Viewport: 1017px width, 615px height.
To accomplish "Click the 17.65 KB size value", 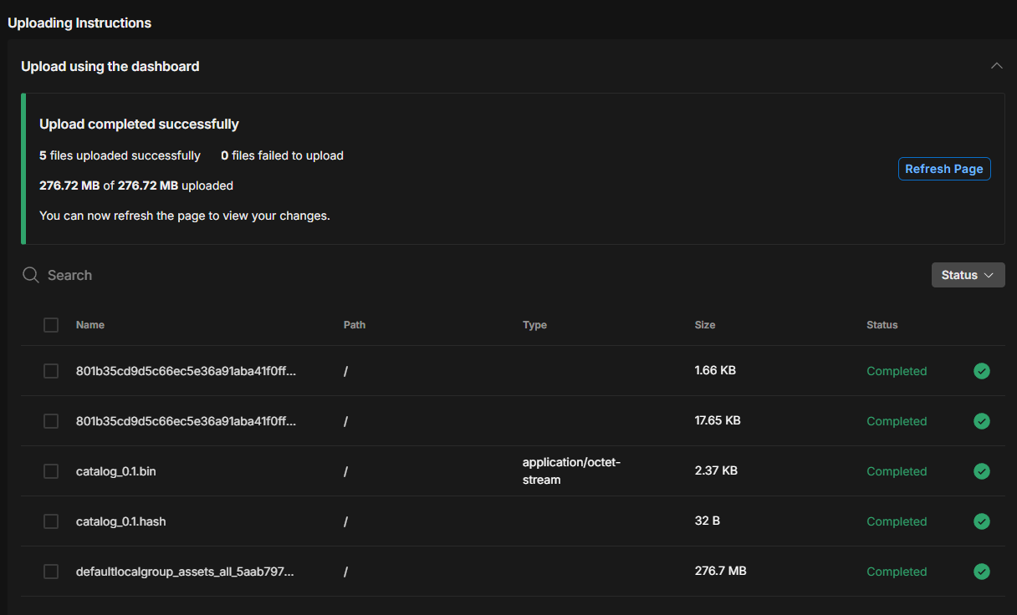I will pos(718,420).
